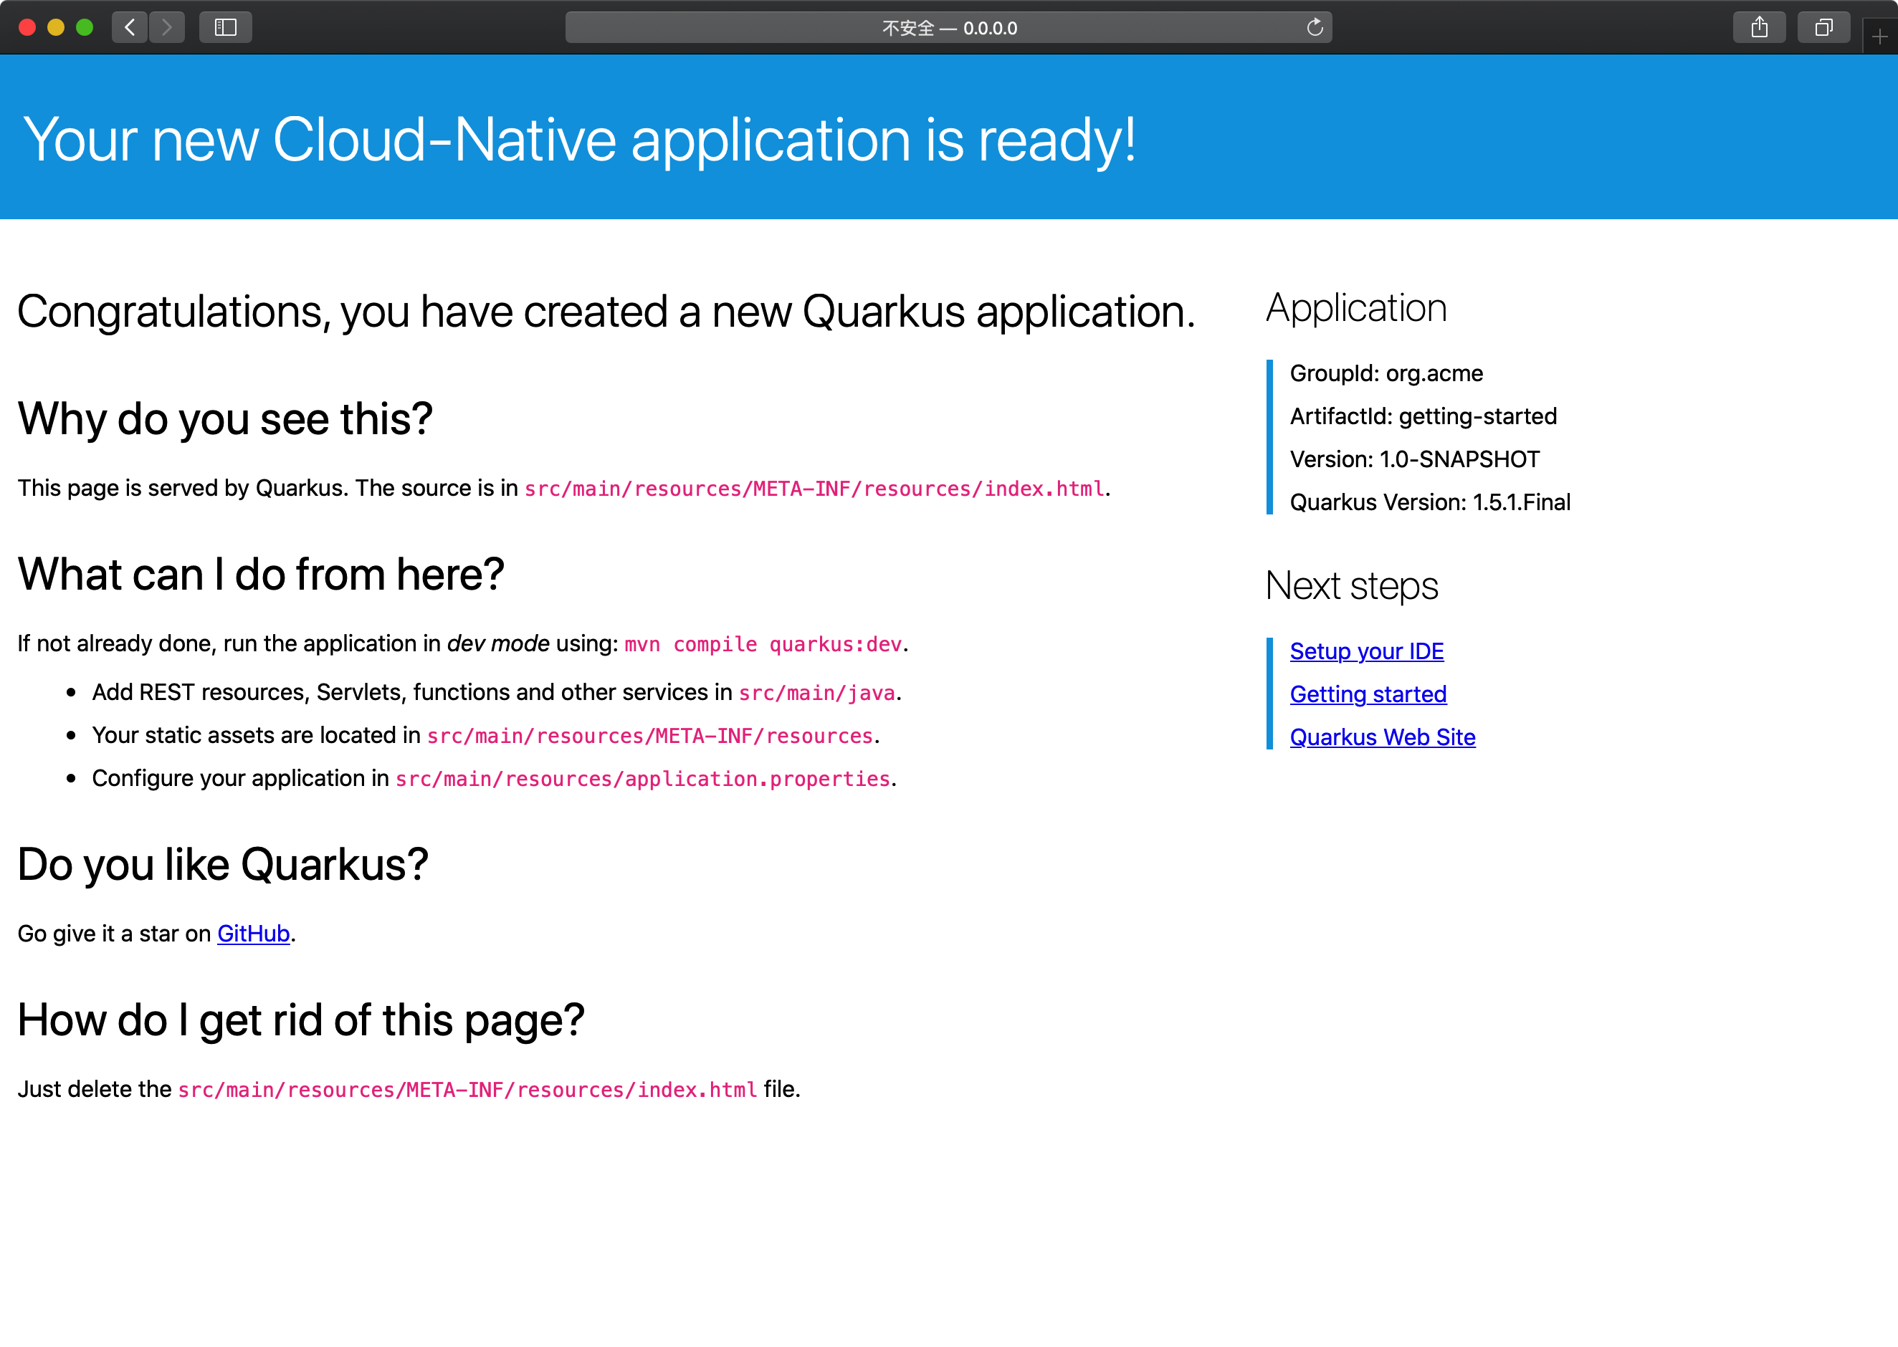Image resolution: width=1898 pixels, height=1347 pixels.
Task: Click the yellow minimize window button
Action: [56, 27]
